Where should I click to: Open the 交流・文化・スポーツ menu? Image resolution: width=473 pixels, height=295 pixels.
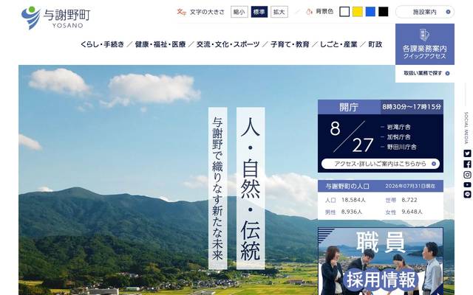click(x=228, y=44)
